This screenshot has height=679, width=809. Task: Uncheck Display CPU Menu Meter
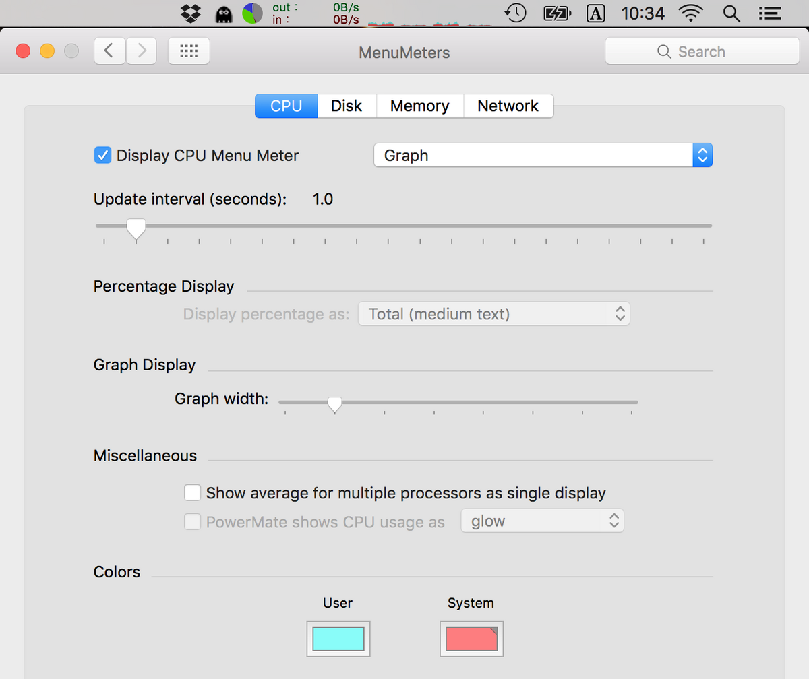102,156
